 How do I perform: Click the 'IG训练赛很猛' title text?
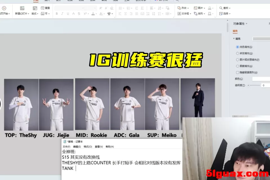[x=146, y=60]
